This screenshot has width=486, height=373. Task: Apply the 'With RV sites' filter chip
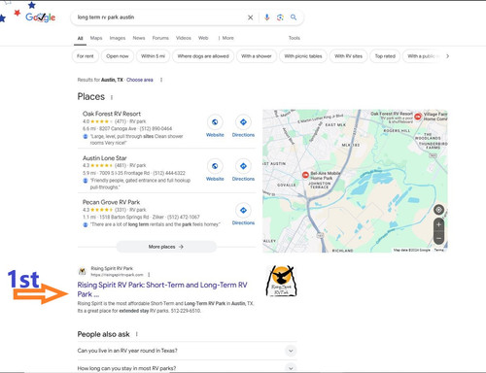click(348, 56)
